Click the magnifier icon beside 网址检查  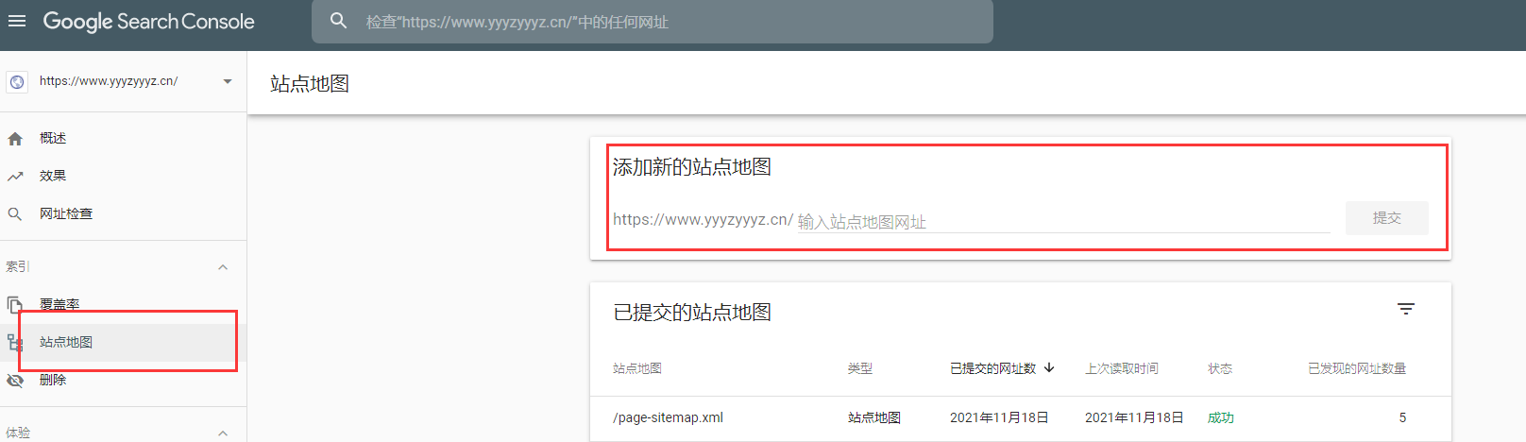[x=15, y=214]
